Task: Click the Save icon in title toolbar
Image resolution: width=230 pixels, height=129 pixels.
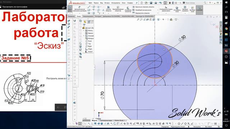Action: [x=151, y=3]
